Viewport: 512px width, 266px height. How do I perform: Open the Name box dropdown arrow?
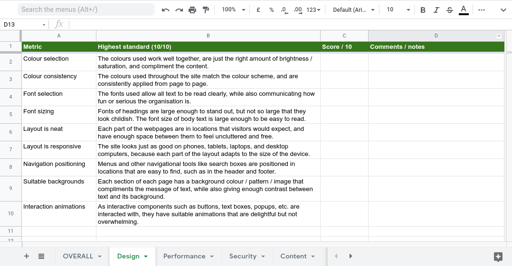44,25
